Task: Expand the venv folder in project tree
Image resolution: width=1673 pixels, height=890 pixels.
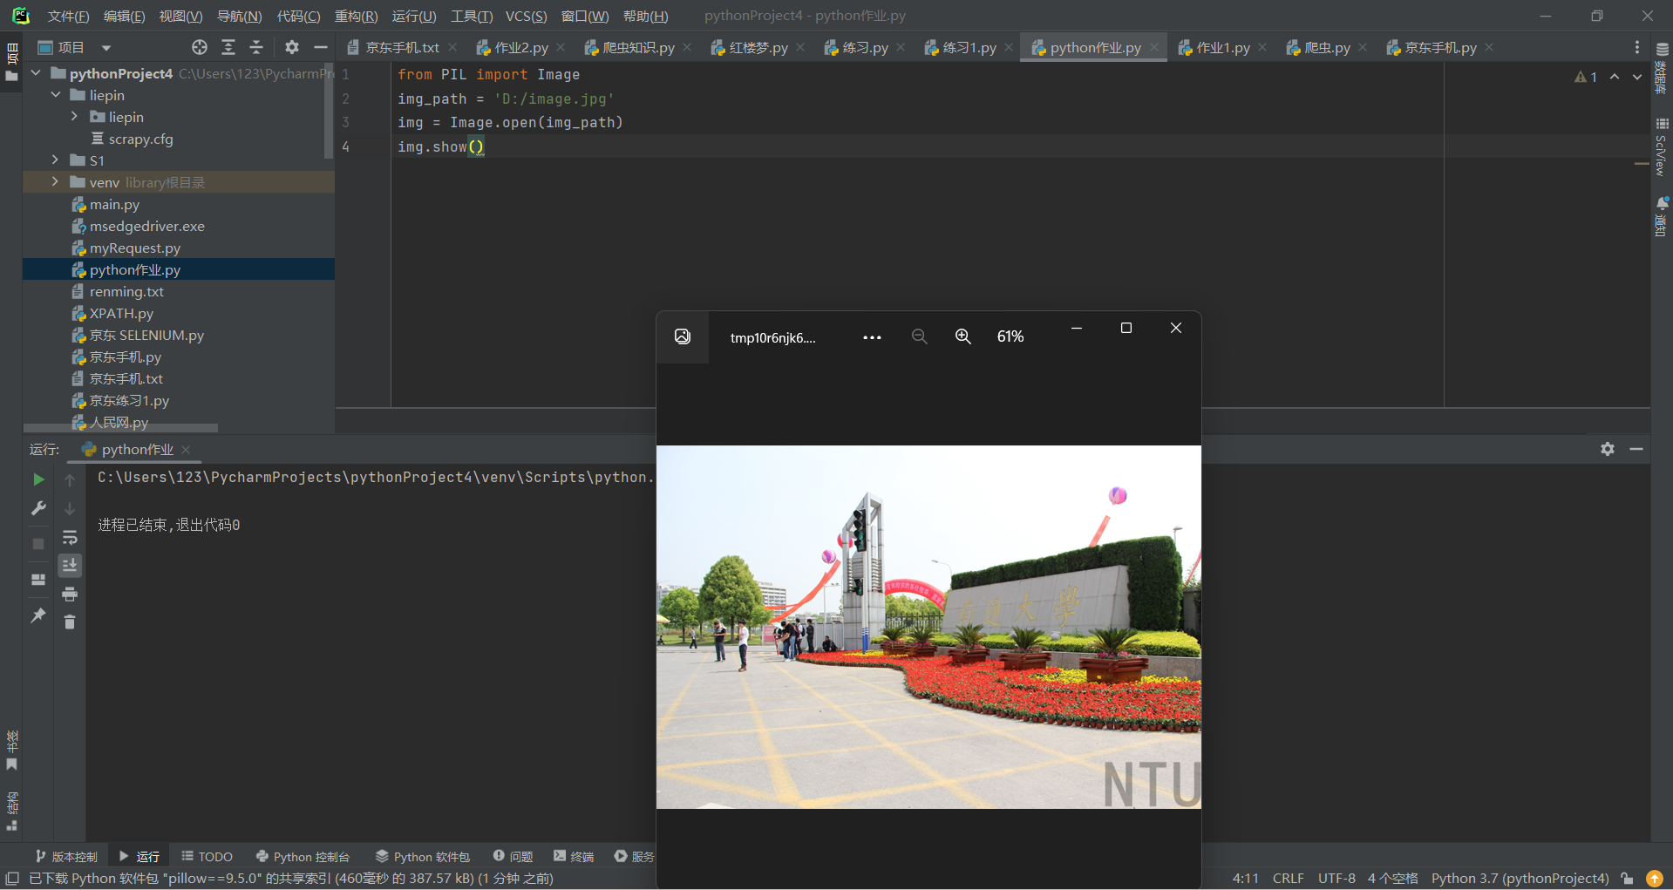Action: point(55,182)
